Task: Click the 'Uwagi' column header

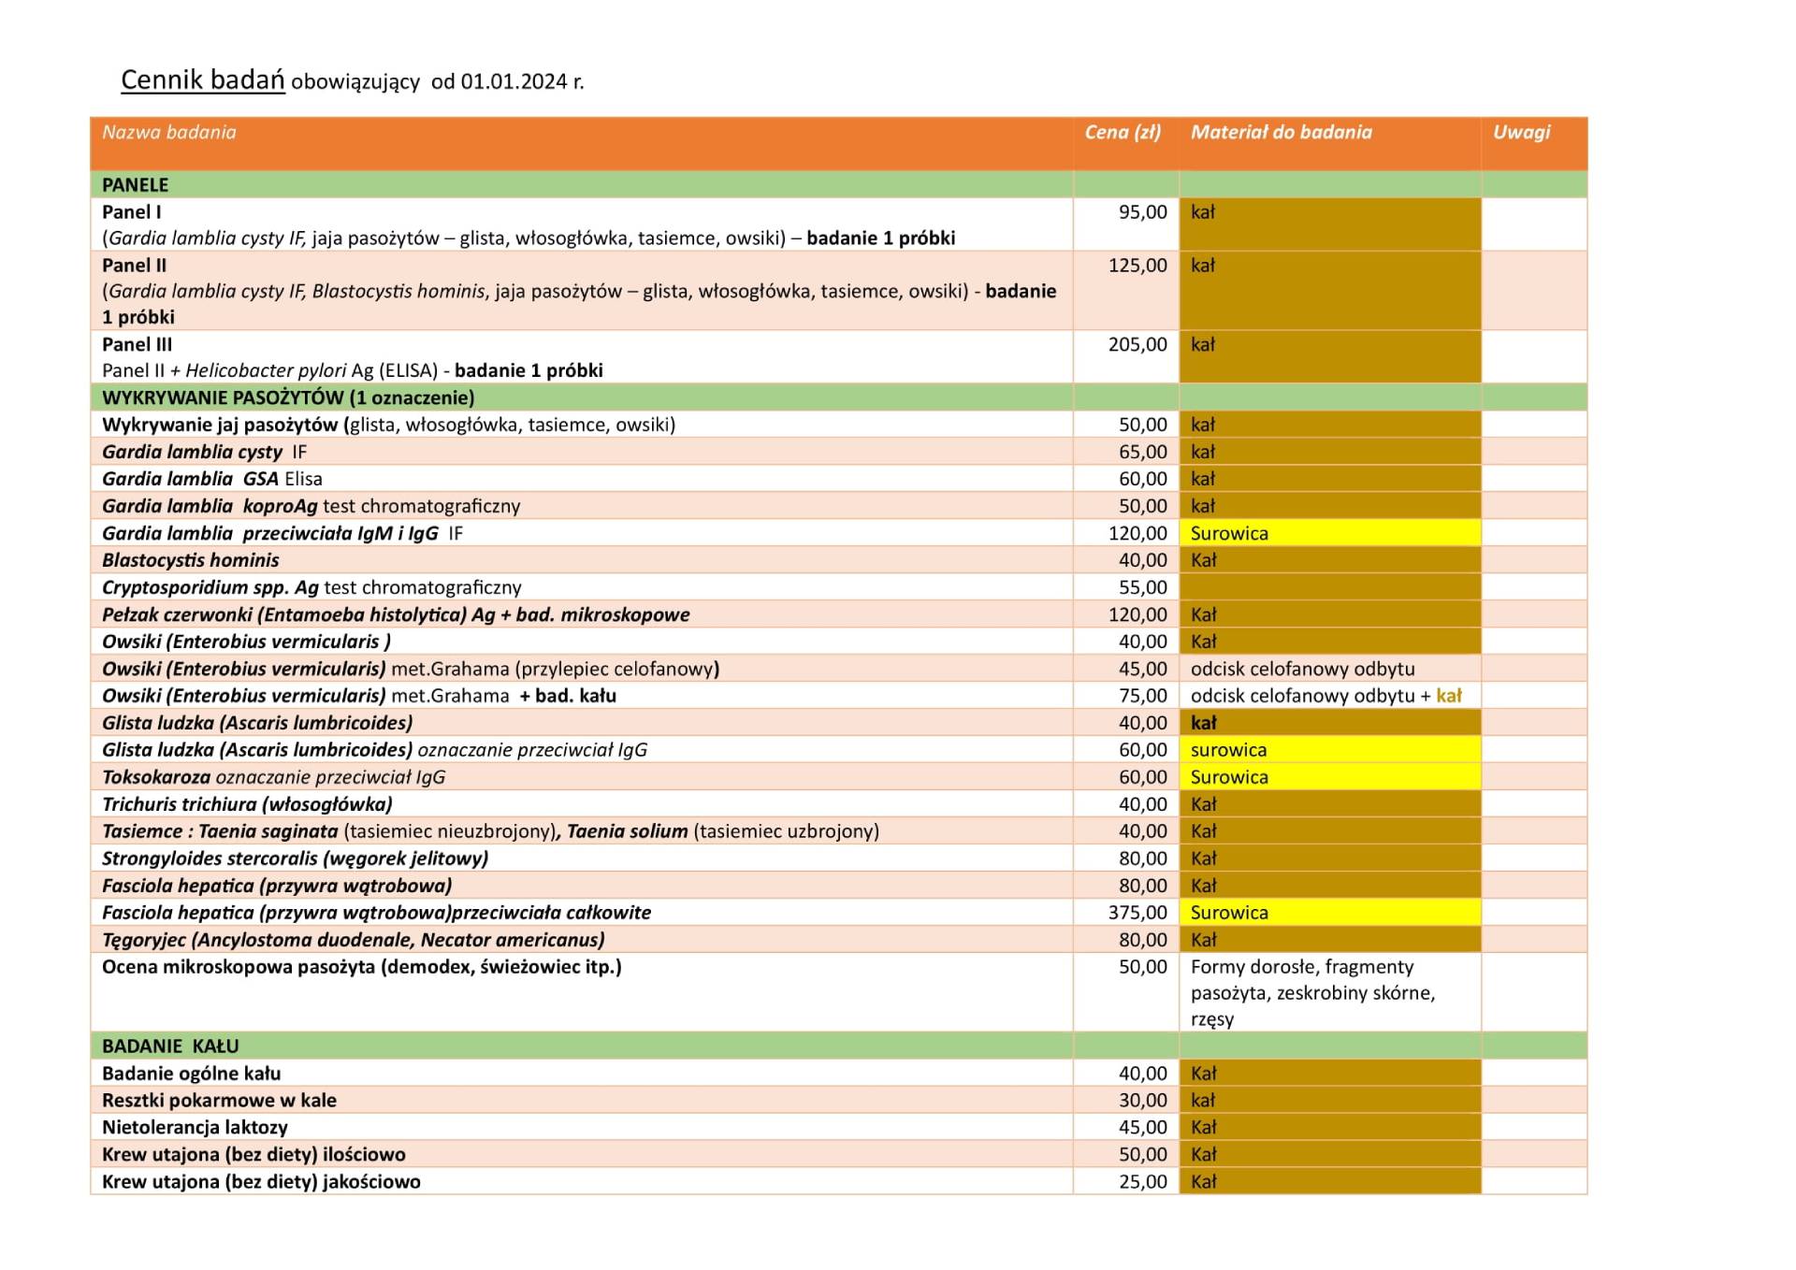Action: pyautogui.click(x=1521, y=133)
